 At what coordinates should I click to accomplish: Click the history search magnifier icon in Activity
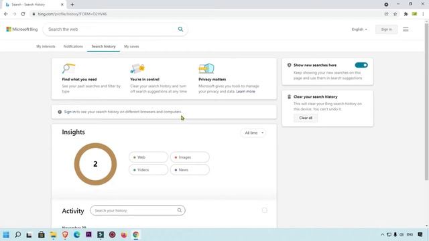pyautogui.click(x=179, y=210)
